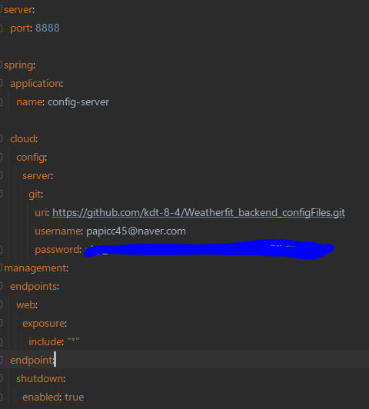Collapse the management block fold marker
Image resolution: width=369 pixels, height=409 pixels.
tap(1, 268)
